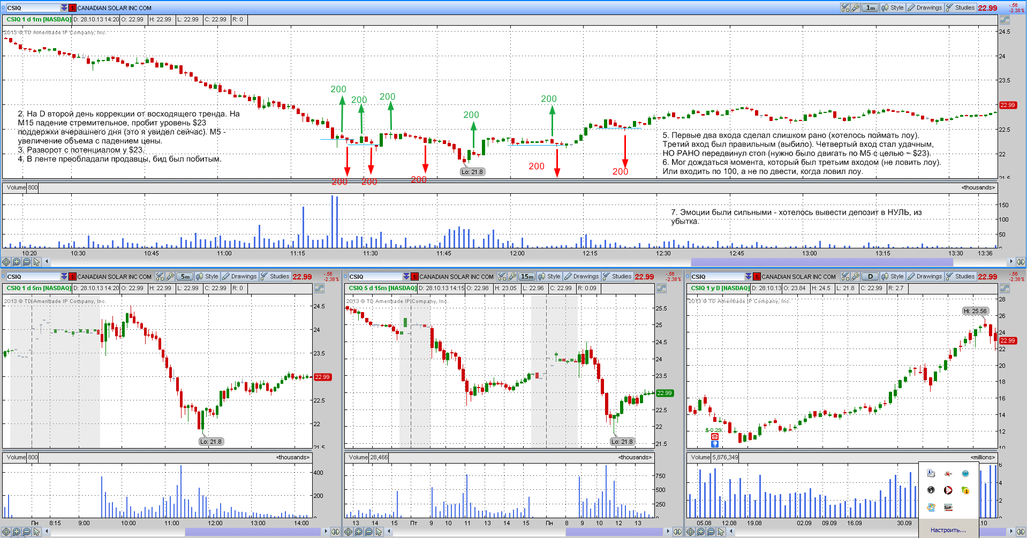The width and height of the screenshot is (1027, 538).
Task: Click expand time axis icon in 5m chart
Action: tap(335, 532)
